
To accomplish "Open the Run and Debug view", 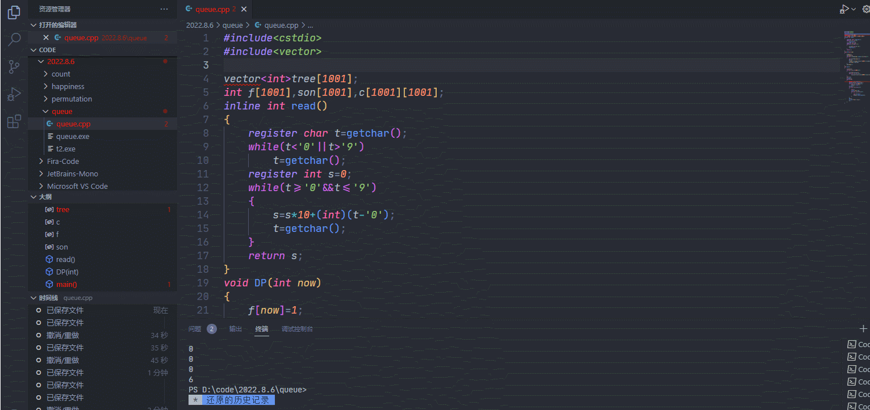I will (x=14, y=94).
